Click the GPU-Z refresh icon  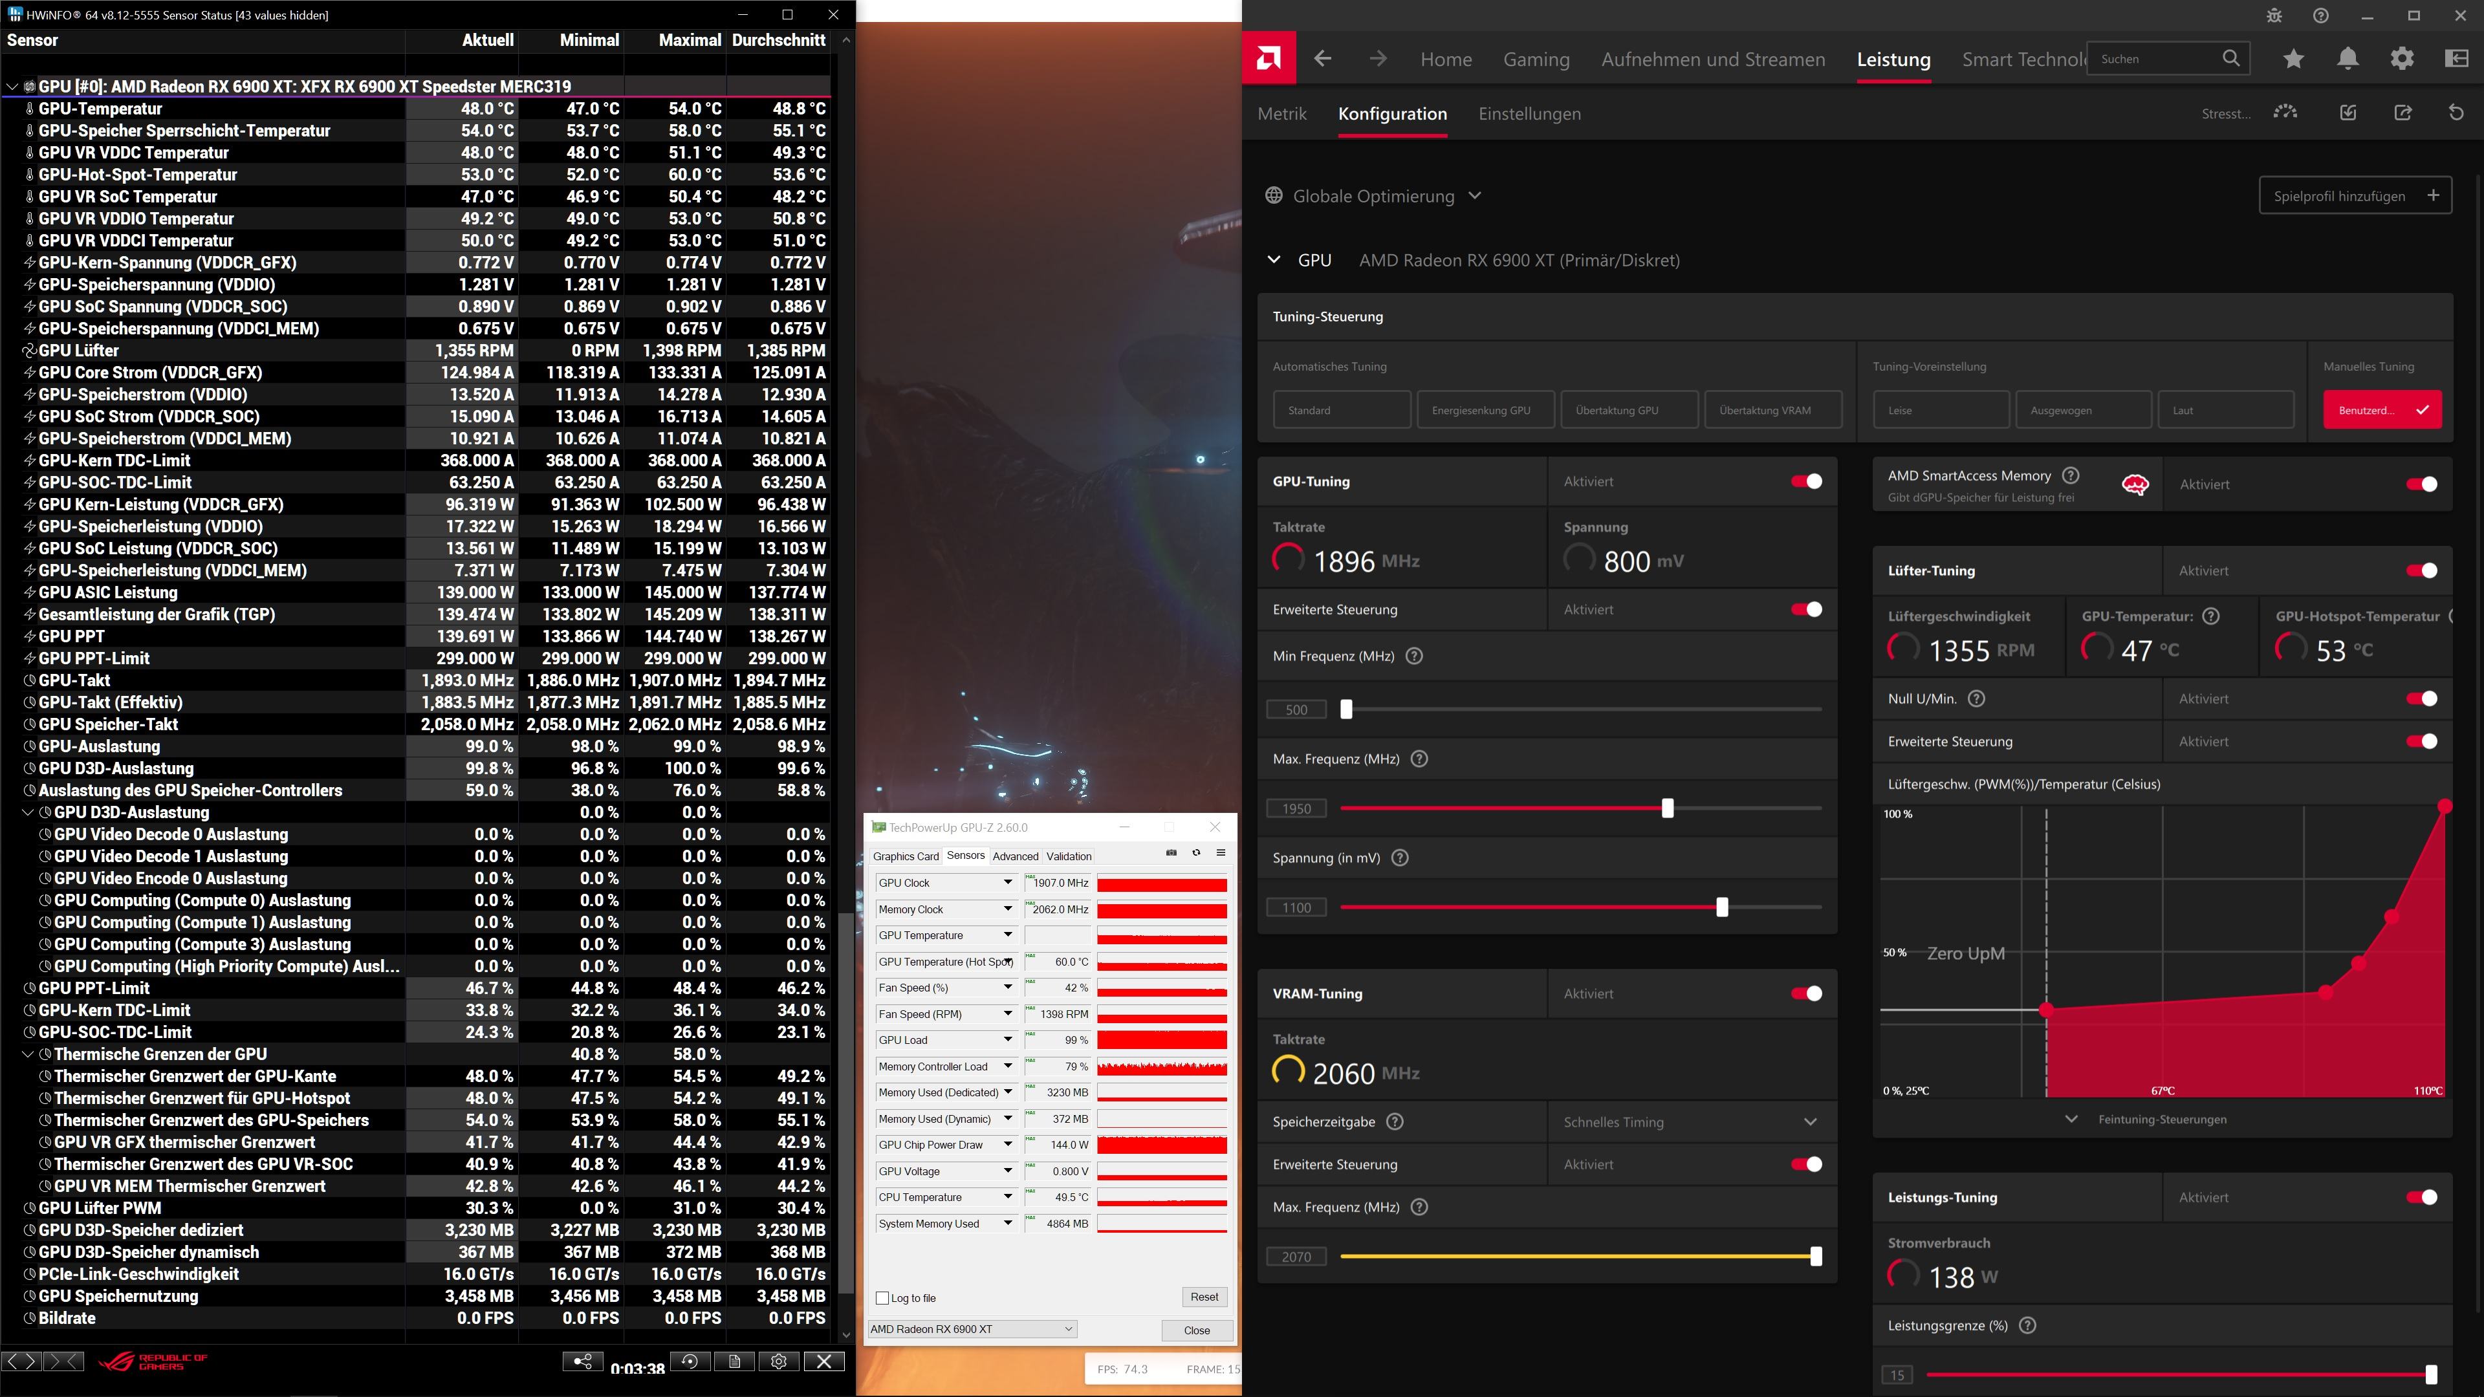pos(1197,853)
